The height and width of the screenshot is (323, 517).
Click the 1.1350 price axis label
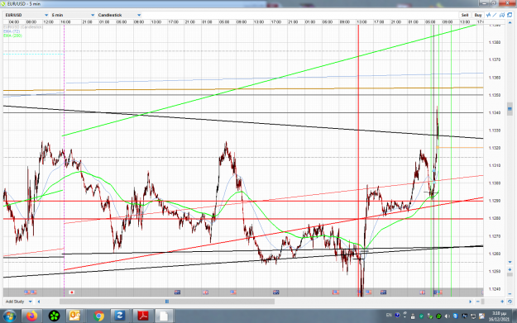click(x=495, y=95)
